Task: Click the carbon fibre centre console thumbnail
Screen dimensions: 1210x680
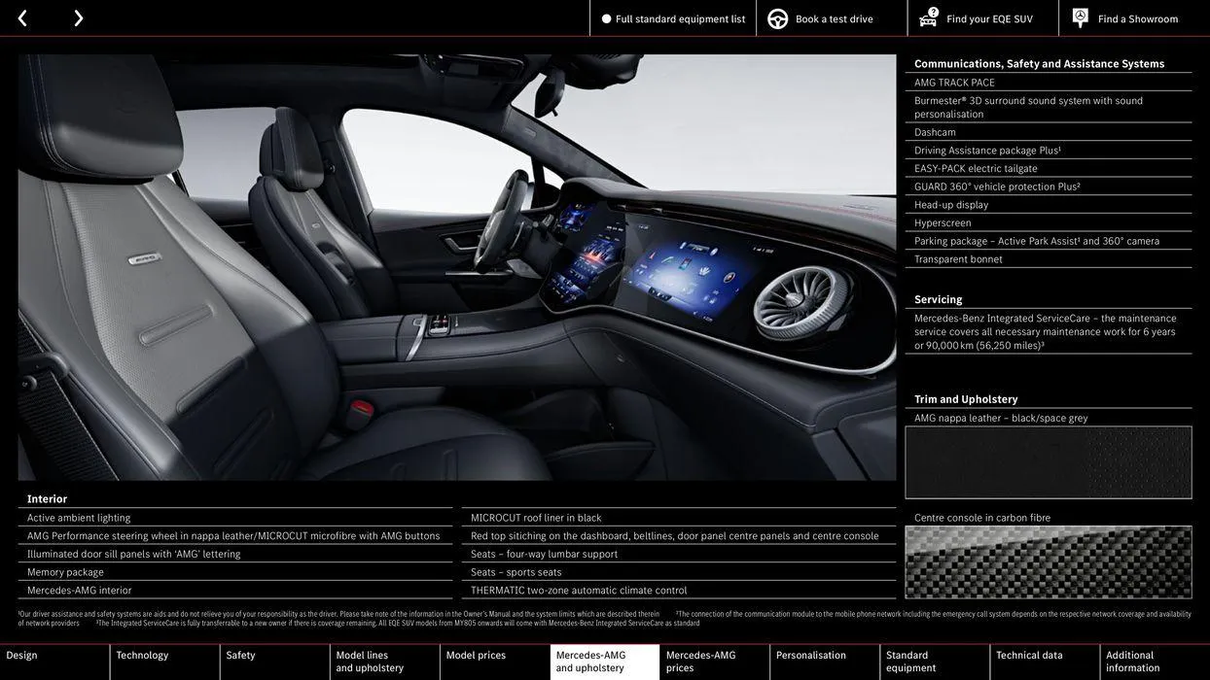Action: click(1049, 561)
